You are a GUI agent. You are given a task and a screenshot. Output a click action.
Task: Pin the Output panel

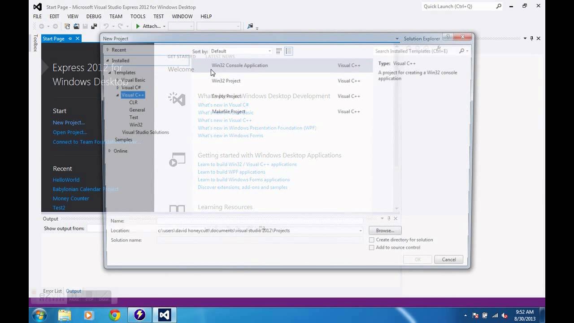(389, 218)
